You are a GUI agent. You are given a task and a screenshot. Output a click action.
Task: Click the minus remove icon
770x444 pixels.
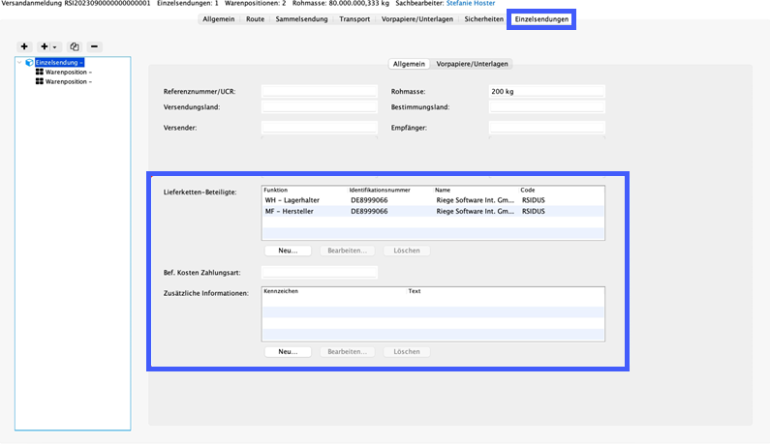click(x=93, y=46)
